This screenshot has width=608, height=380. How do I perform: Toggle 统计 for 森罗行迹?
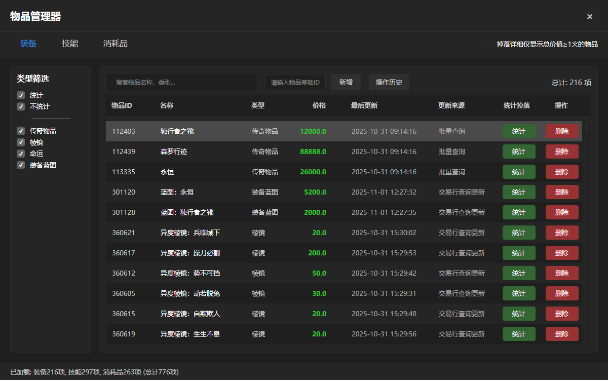click(518, 151)
